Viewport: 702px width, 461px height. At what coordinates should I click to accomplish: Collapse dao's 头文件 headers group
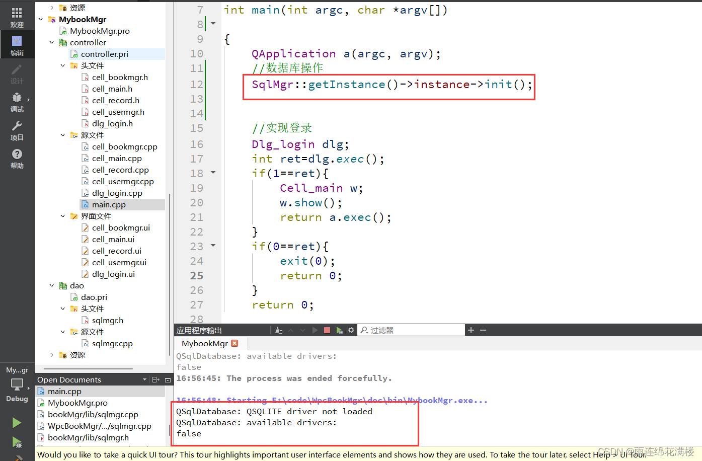[x=63, y=309]
